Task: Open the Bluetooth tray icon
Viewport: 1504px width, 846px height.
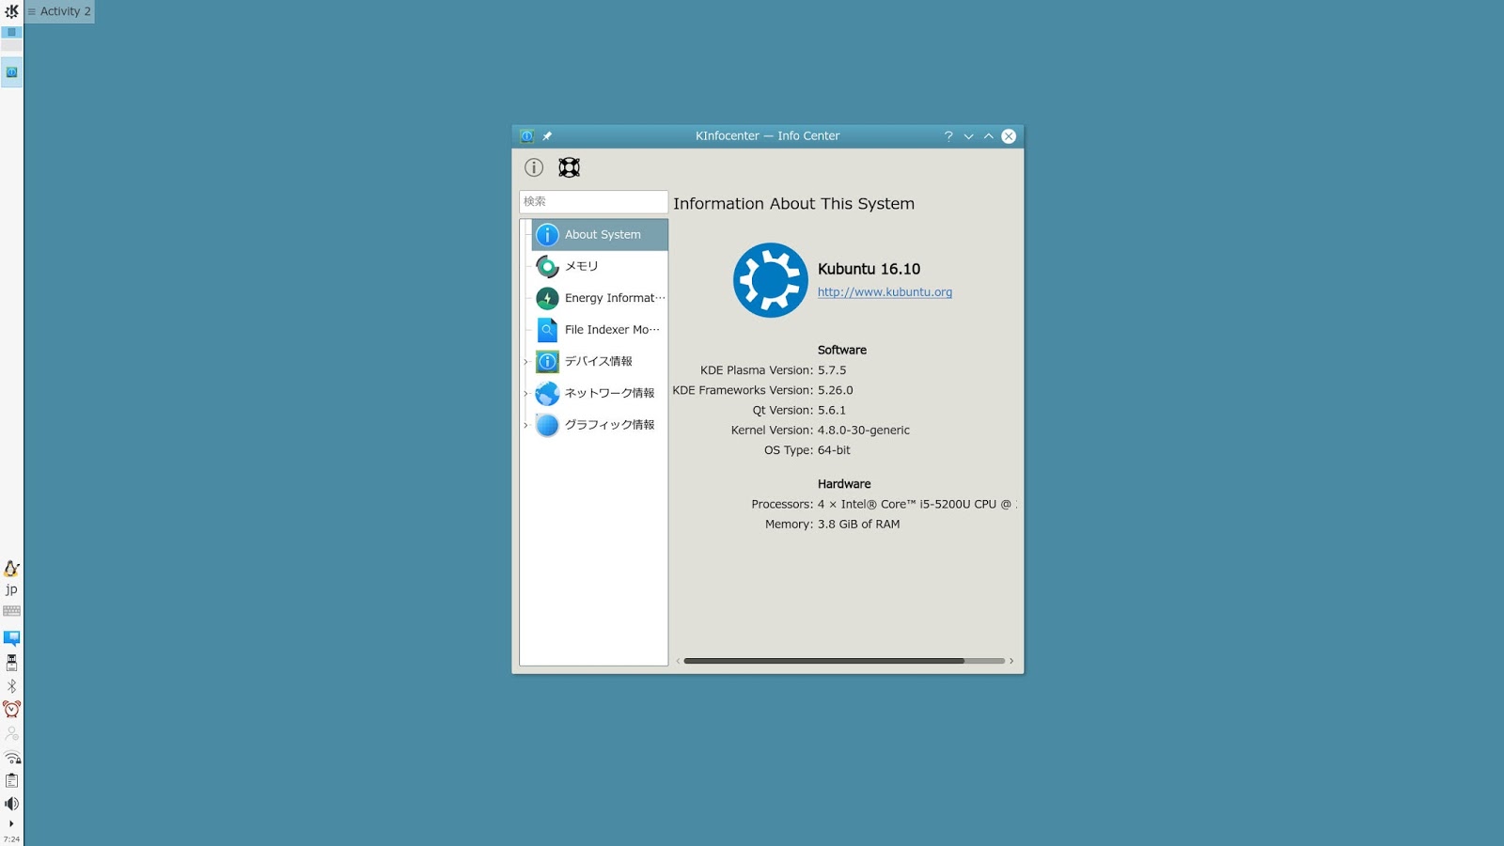Action: click(11, 686)
